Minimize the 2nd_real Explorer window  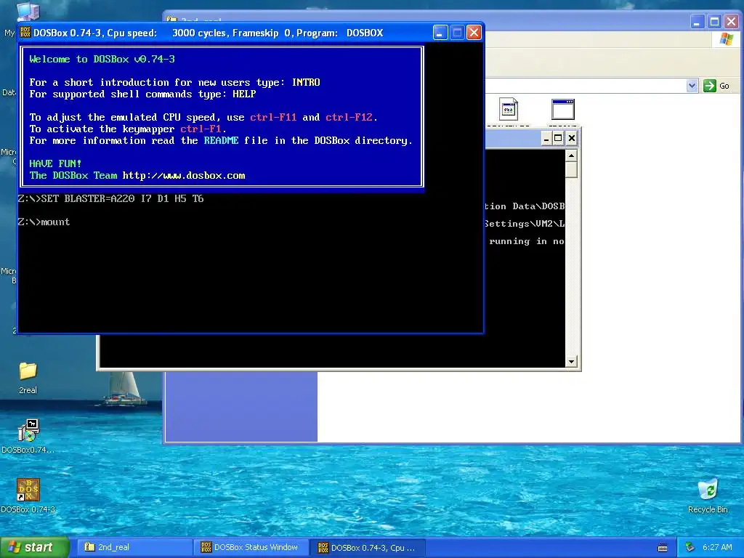pyautogui.click(x=697, y=22)
